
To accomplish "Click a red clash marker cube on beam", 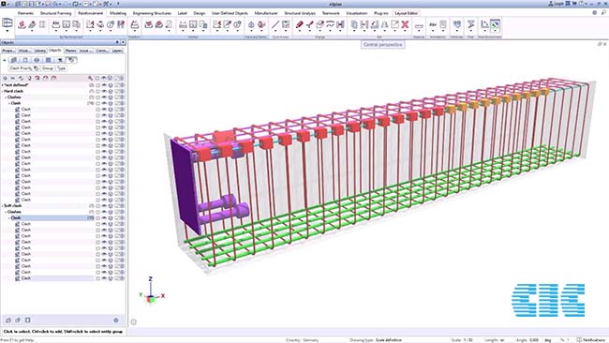I will [285, 139].
